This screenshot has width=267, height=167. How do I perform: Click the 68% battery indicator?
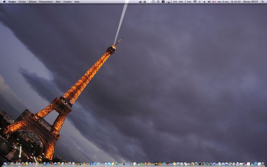coord(188,2)
